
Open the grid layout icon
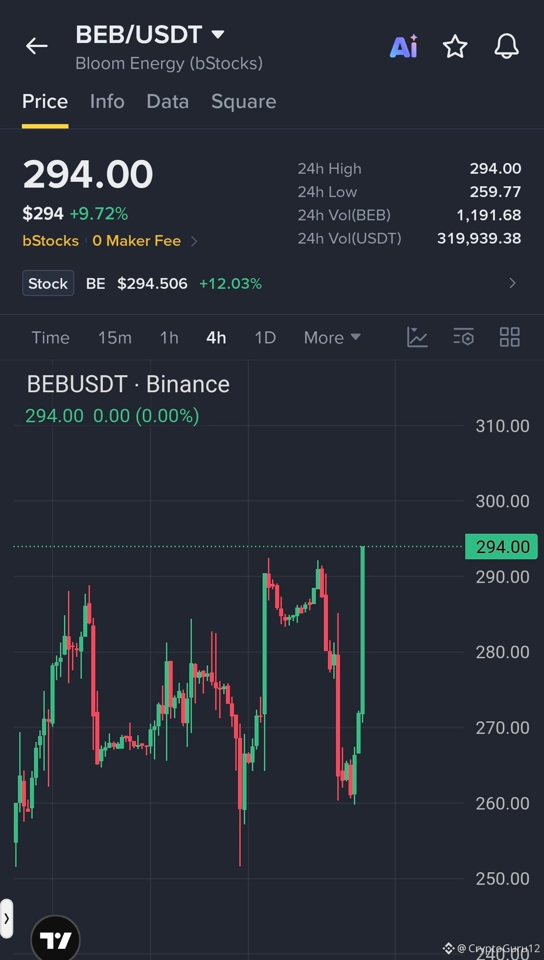coord(510,337)
